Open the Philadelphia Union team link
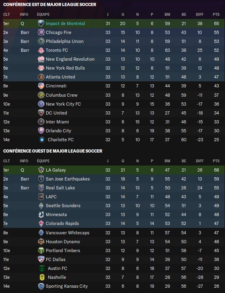The height and width of the screenshot is (293, 225). click(64, 41)
